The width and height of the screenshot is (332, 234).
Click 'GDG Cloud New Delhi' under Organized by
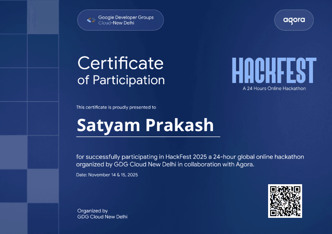pyautogui.click(x=103, y=217)
